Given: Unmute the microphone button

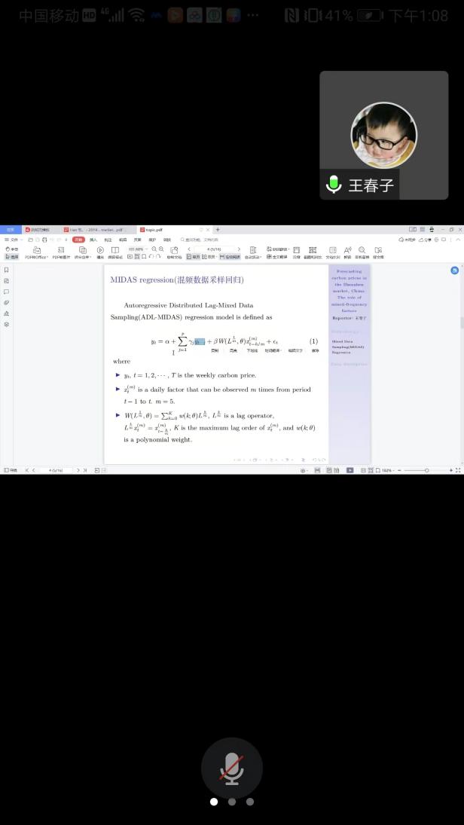Looking at the screenshot, I should coord(231,768).
